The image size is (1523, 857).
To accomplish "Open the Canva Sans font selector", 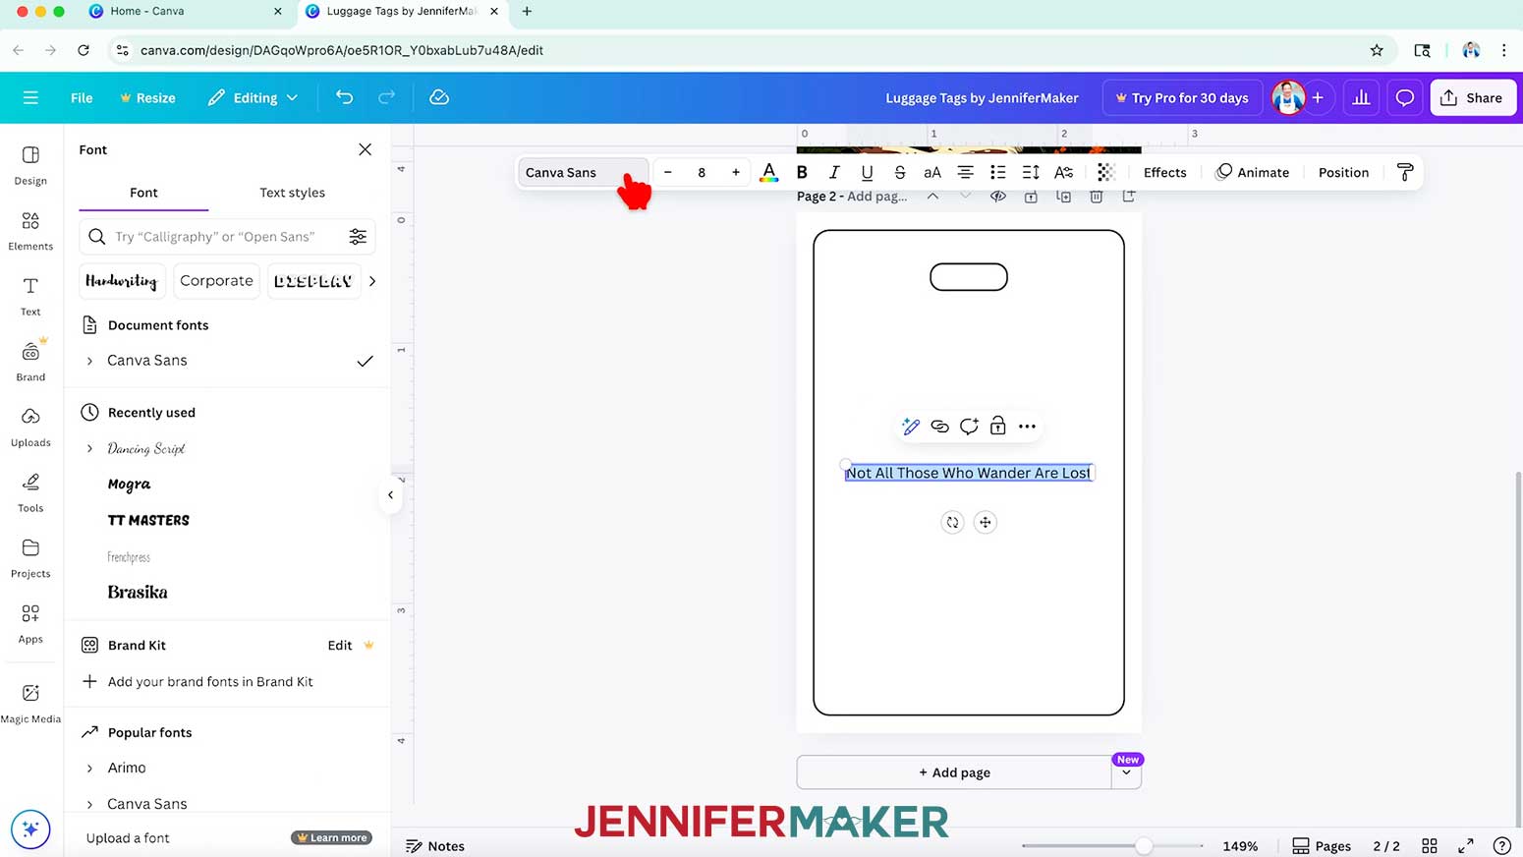I will pos(583,172).
